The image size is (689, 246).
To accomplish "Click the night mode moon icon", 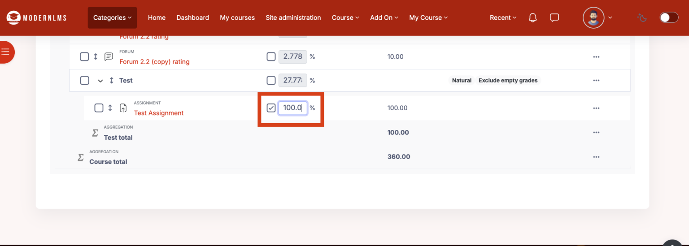I will (642, 17).
